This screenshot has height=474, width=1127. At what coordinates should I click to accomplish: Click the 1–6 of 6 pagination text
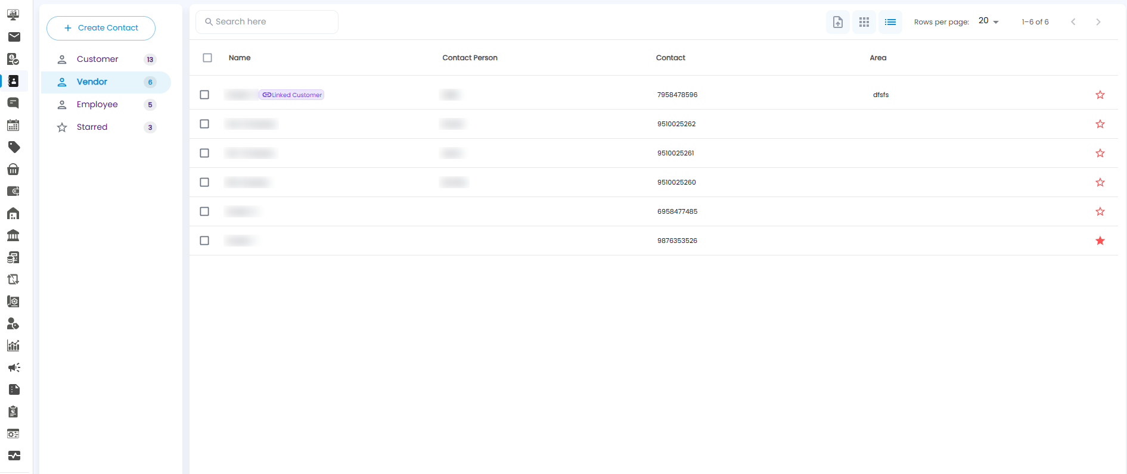[x=1035, y=22]
